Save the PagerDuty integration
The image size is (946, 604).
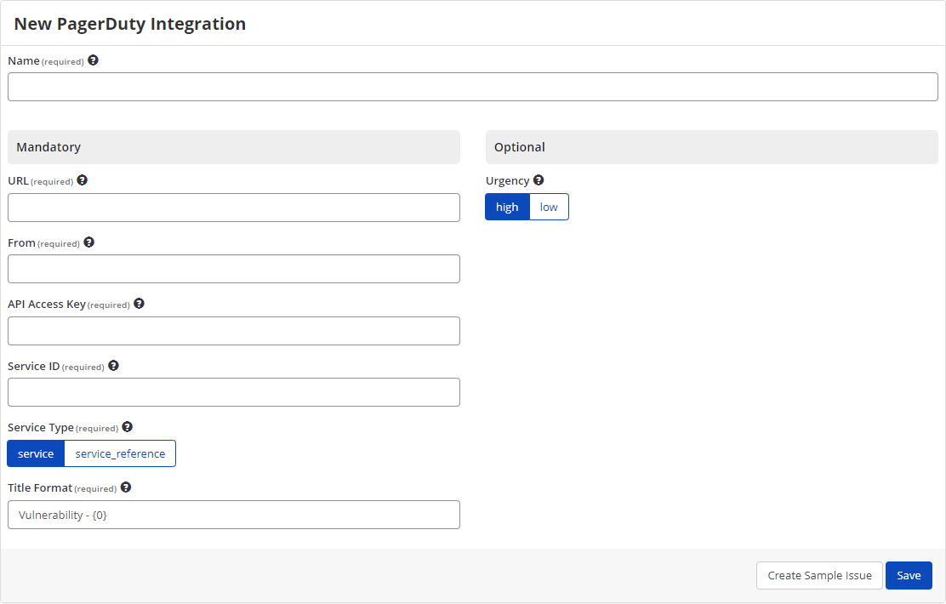909,575
